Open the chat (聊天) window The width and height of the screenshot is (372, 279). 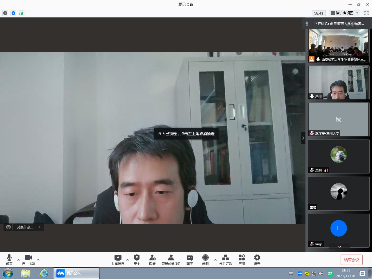(x=190, y=260)
